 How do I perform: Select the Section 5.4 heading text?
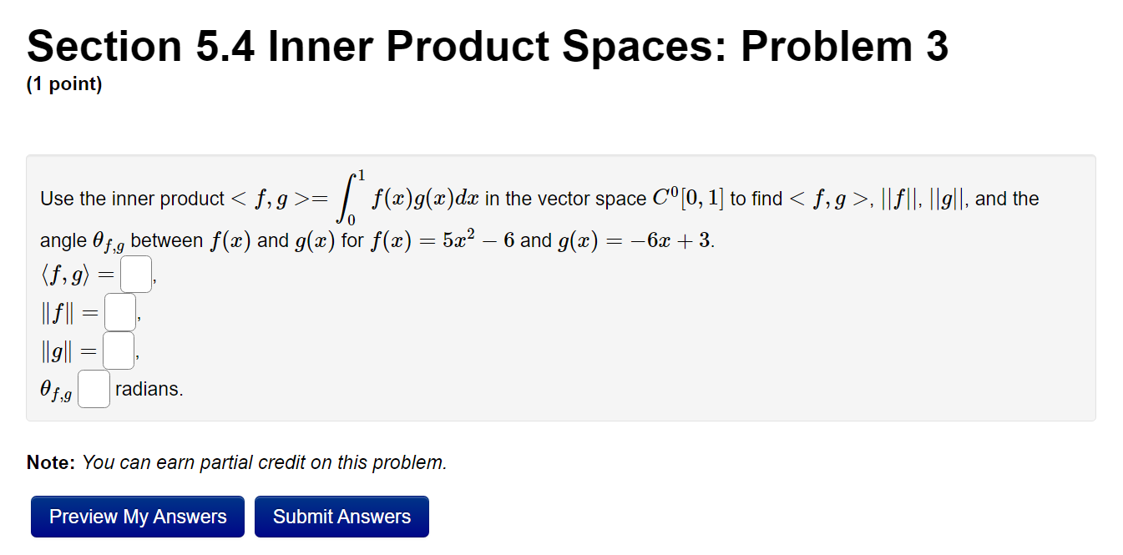pyautogui.click(x=487, y=45)
